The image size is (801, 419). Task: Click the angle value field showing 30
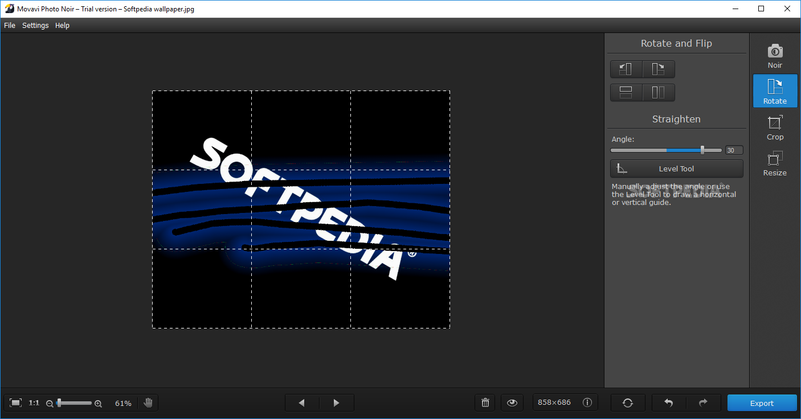734,150
